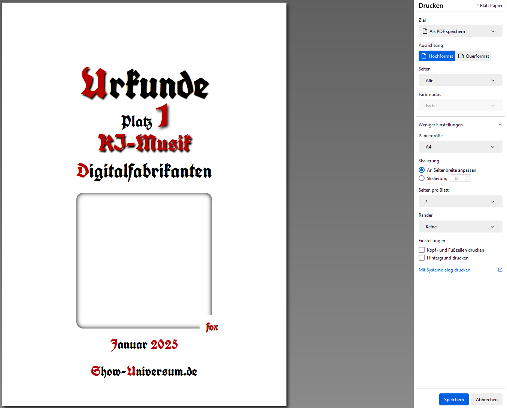Click the scaling value stepper arrows
This screenshot has height=408, width=507.
click(x=467, y=178)
